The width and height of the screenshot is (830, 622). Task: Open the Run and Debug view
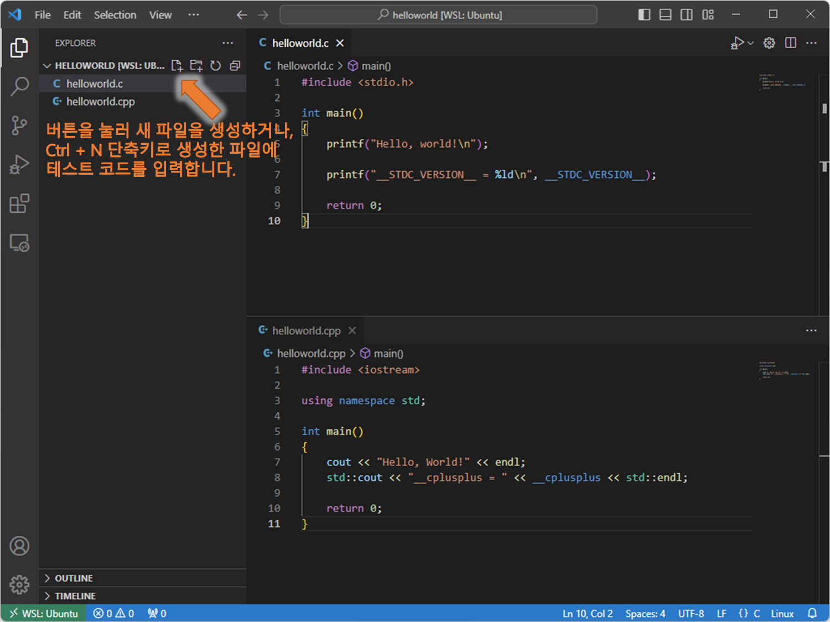click(x=19, y=165)
